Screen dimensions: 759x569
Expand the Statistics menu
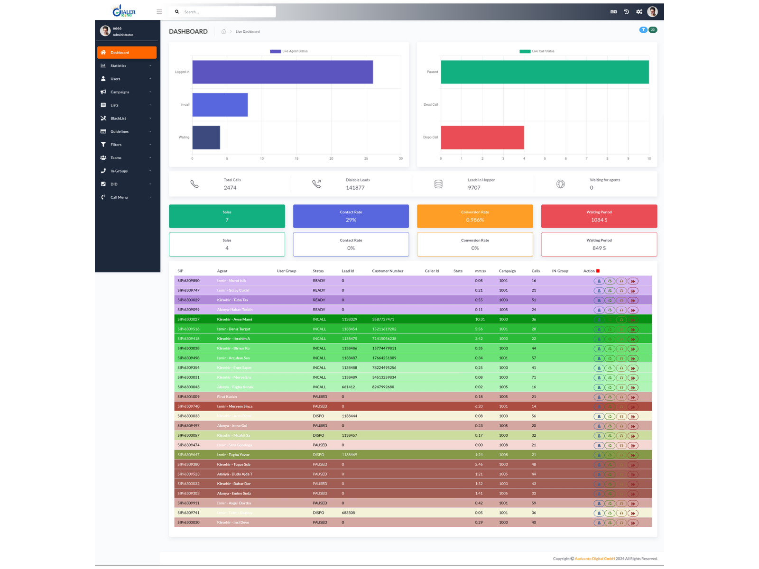pos(118,65)
